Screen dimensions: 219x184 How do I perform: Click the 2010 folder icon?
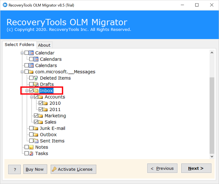pos(45,103)
